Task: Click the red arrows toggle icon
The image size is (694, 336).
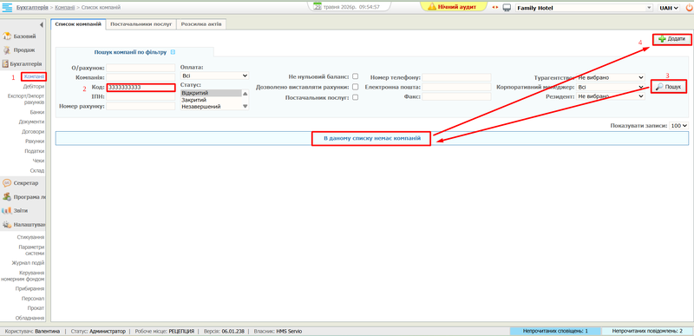Action: pos(494,8)
